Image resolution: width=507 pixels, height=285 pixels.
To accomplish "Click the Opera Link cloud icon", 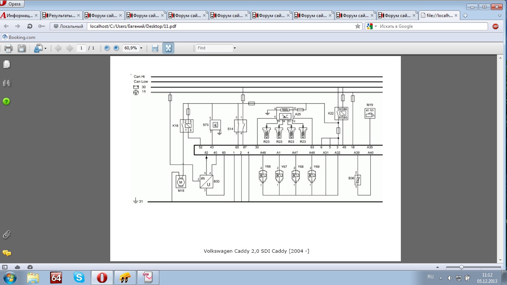I will [17, 267].
